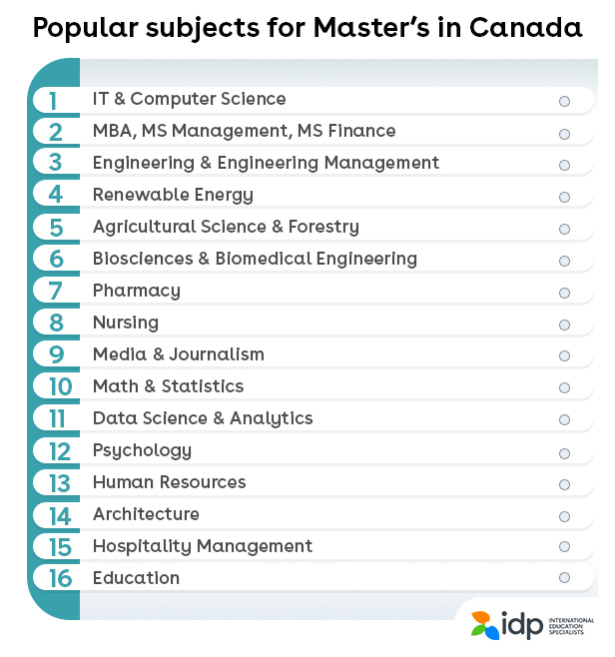Click the IDP logo icon
615x657 pixels.
click(x=484, y=625)
